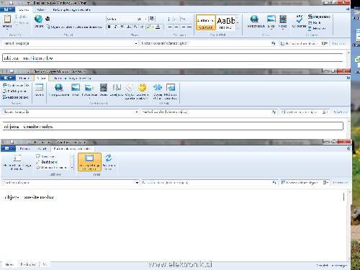
Task: Click the emoticon smiley icon in Insert ribbon
Action: [142, 87]
